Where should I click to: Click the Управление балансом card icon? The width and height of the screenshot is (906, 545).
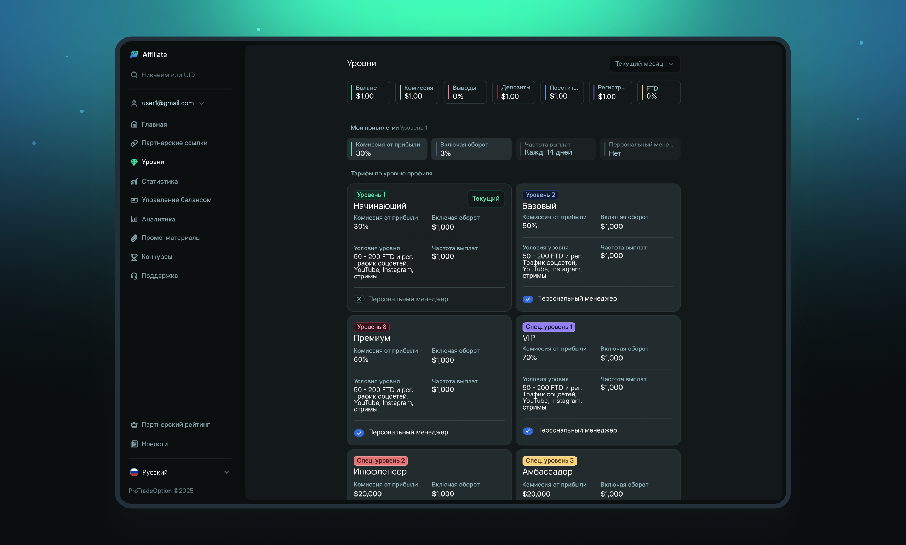(134, 200)
